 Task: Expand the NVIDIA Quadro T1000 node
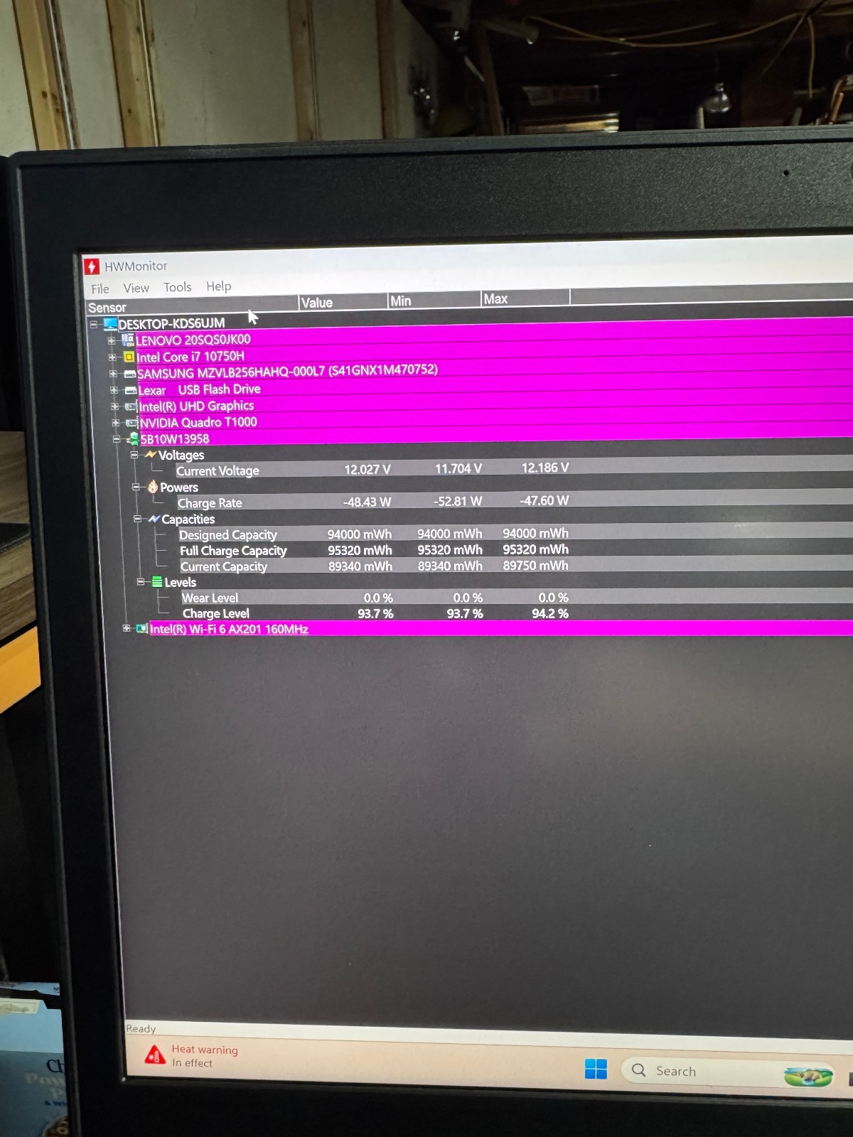pos(116,423)
